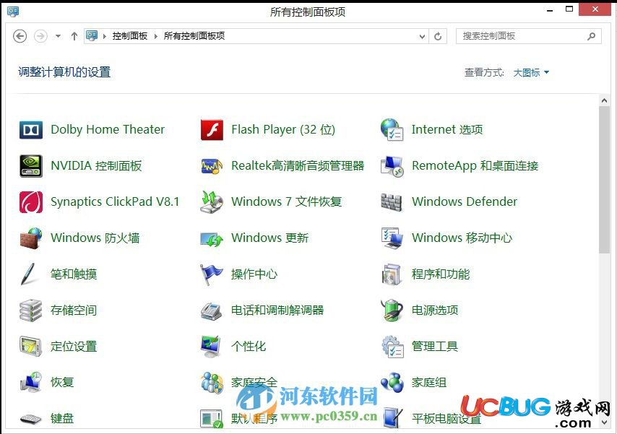
Task: Click the Realtek高清晰音频管理器 icon
Action: pyautogui.click(x=212, y=166)
